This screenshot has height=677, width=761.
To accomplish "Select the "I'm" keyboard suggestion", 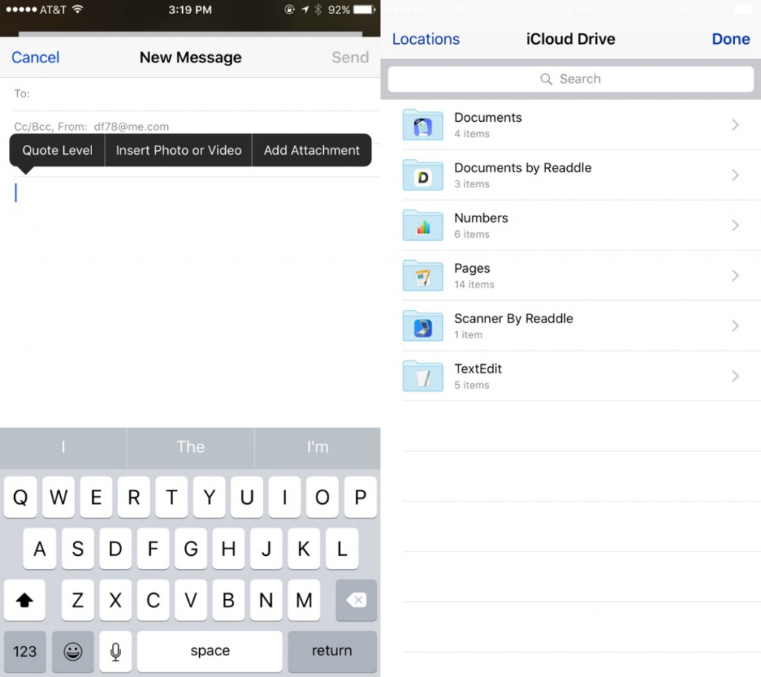I will [x=317, y=447].
